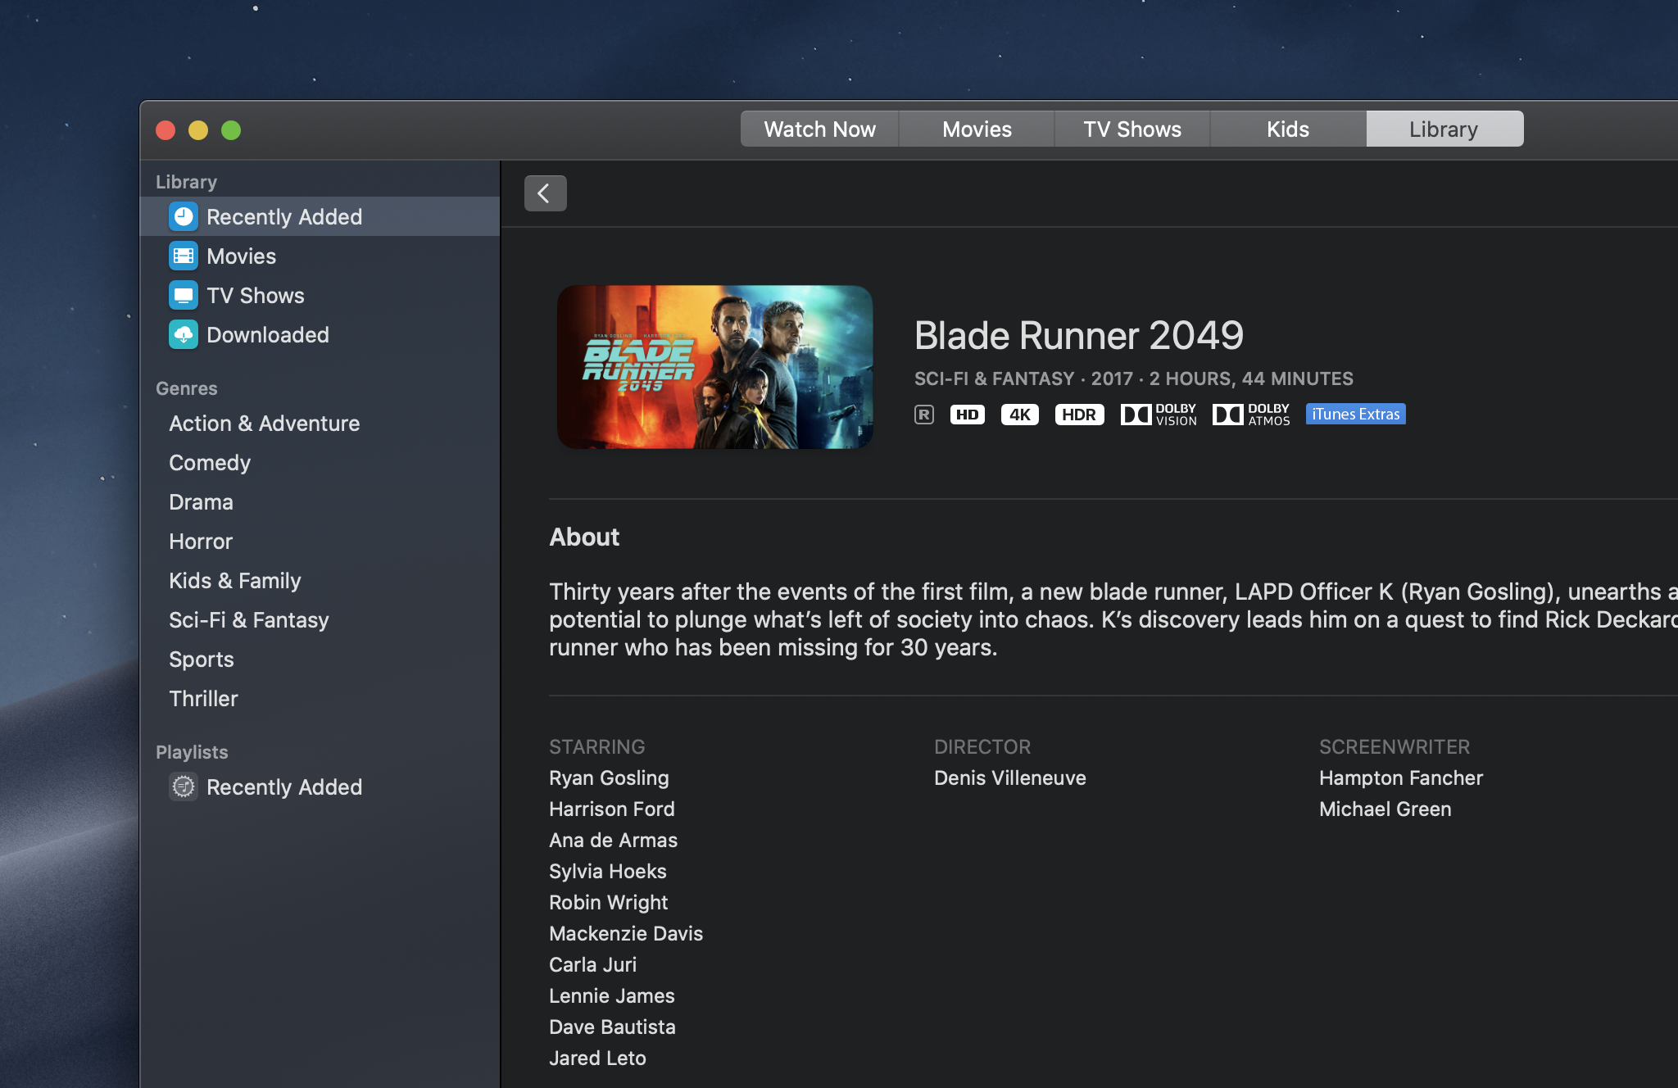Click director Denis Villeneuve's name
Image resolution: width=1678 pixels, height=1088 pixels.
pos(1009,778)
